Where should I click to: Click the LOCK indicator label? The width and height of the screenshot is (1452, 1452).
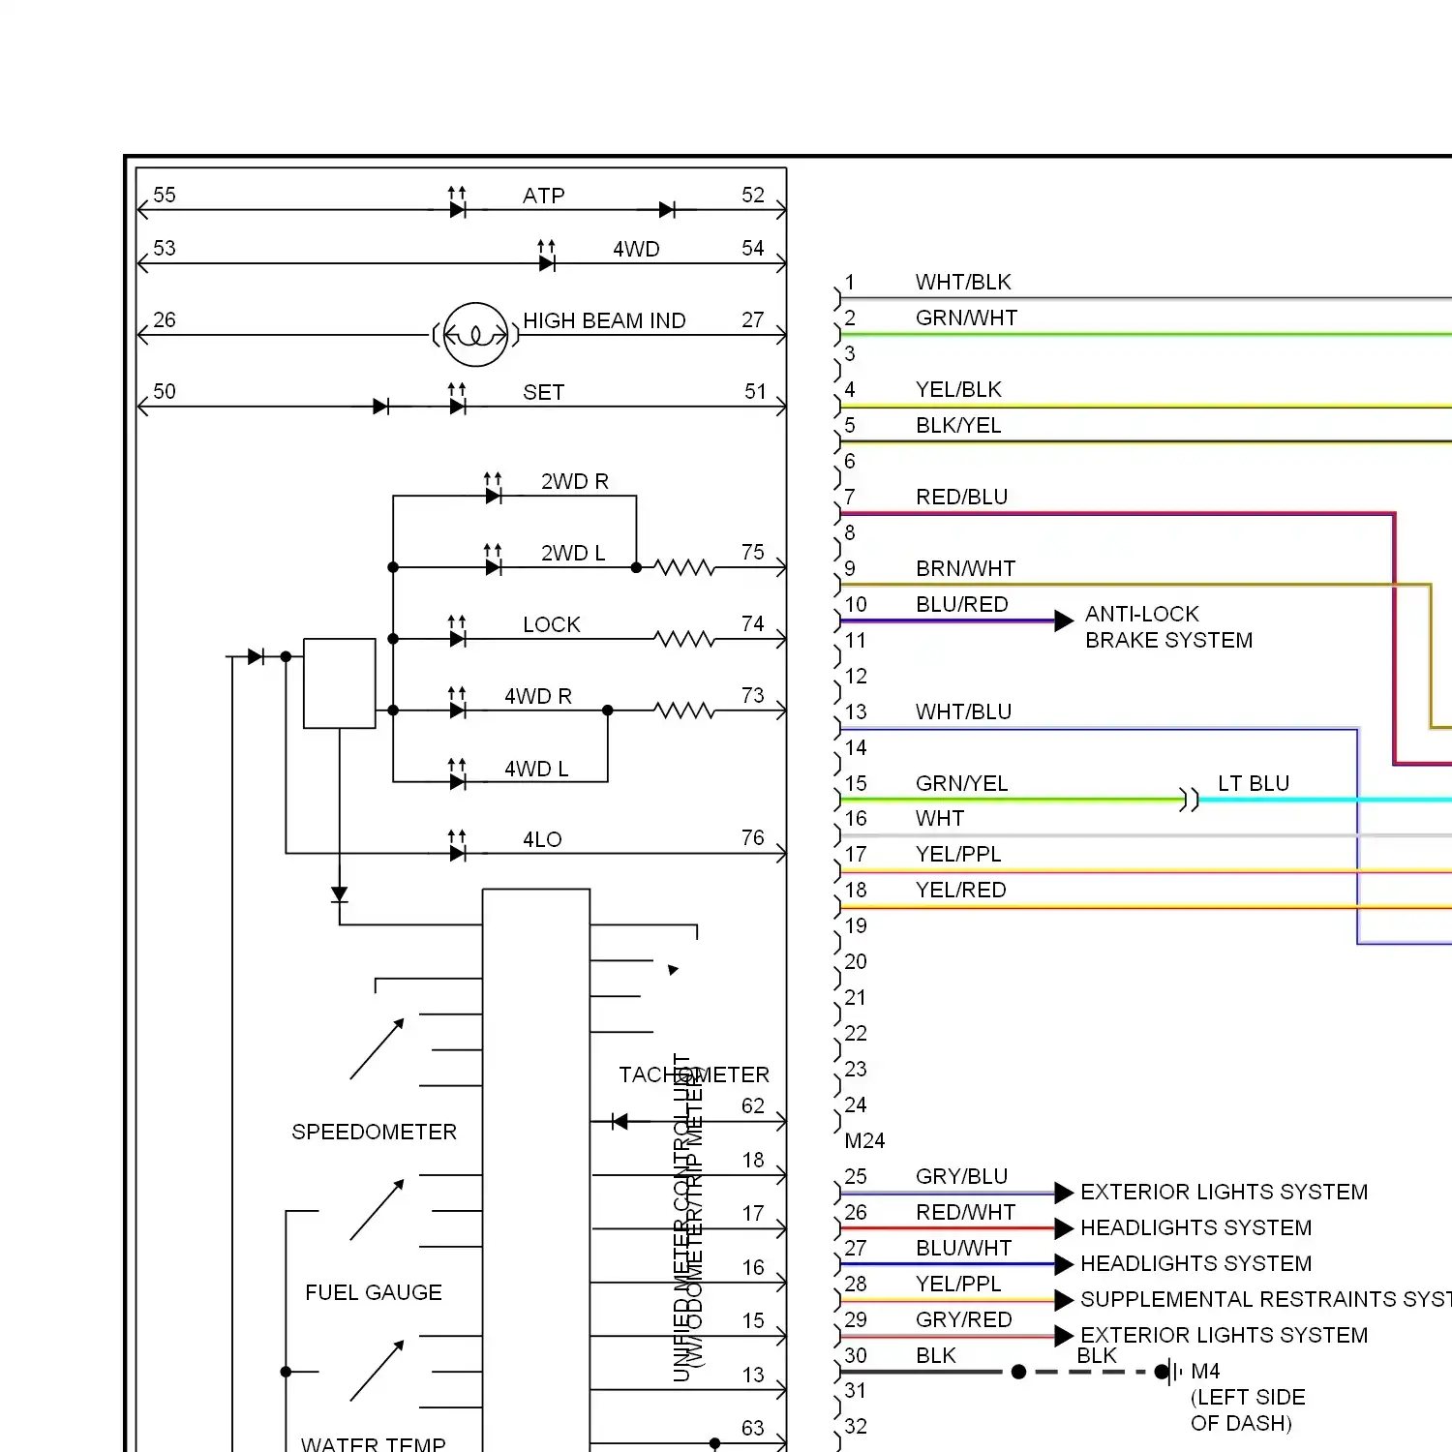pos(552,624)
